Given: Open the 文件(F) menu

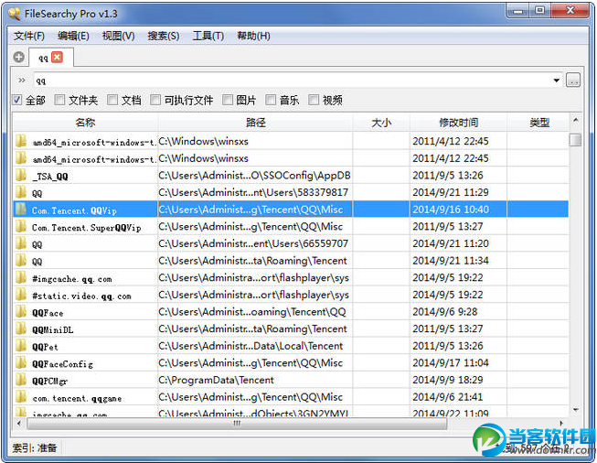Looking at the screenshot, I should tap(29, 37).
